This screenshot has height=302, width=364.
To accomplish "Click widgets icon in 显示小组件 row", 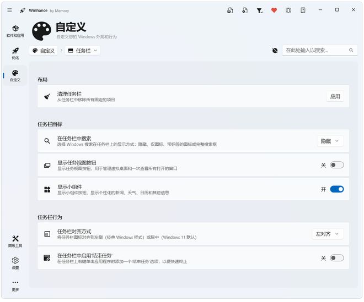I will click(x=47, y=189).
